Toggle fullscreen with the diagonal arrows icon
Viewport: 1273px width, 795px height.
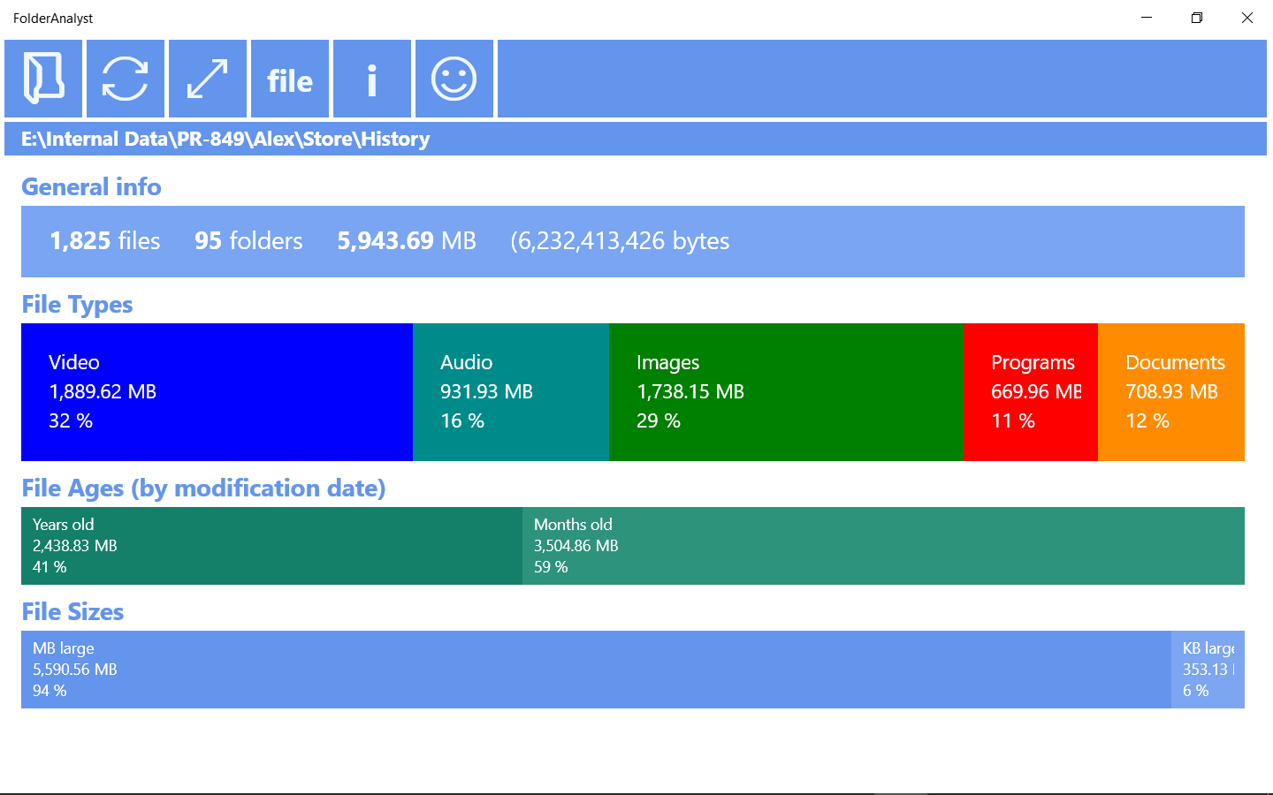[x=208, y=79]
